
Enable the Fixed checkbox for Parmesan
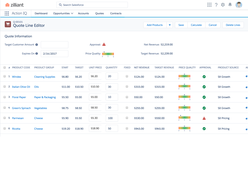pyautogui.click(x=126, y=118)
